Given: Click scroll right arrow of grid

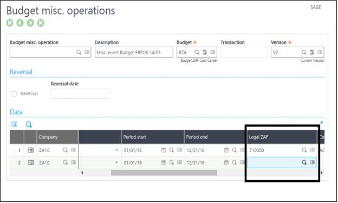Looking at the screenshot, I should coord(322,173).
